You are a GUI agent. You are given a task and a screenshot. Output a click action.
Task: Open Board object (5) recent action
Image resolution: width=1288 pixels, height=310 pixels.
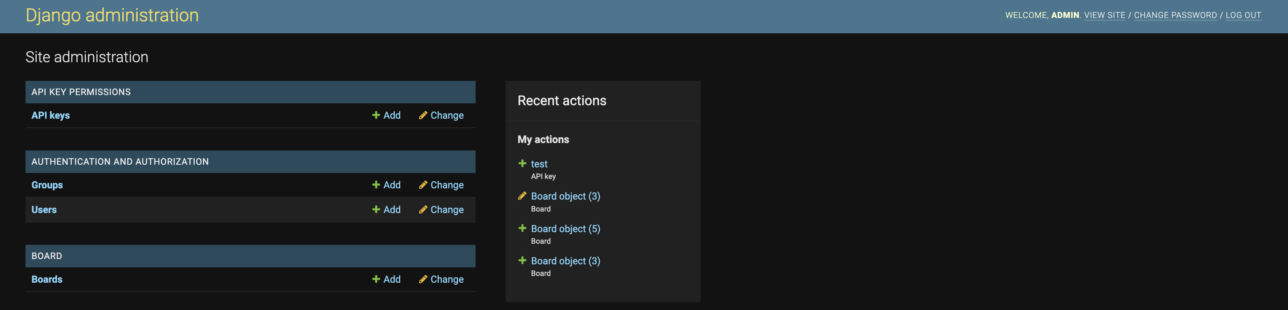pos(566,229)
